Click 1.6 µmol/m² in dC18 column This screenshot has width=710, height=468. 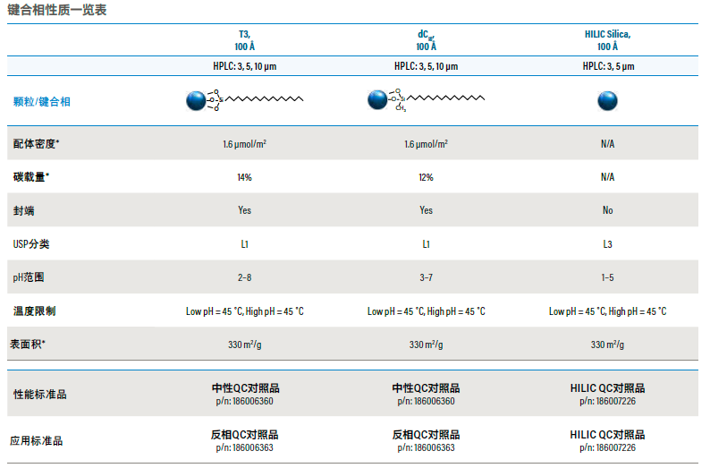coord(427,144)
